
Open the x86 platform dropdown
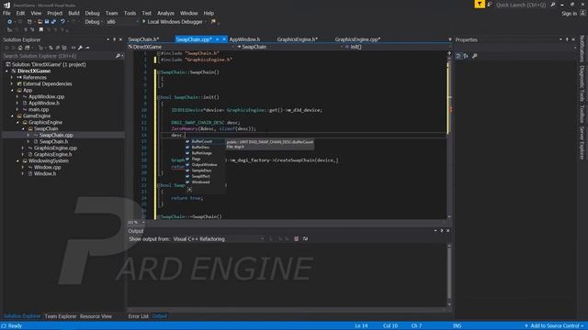[x=122, y=22]
